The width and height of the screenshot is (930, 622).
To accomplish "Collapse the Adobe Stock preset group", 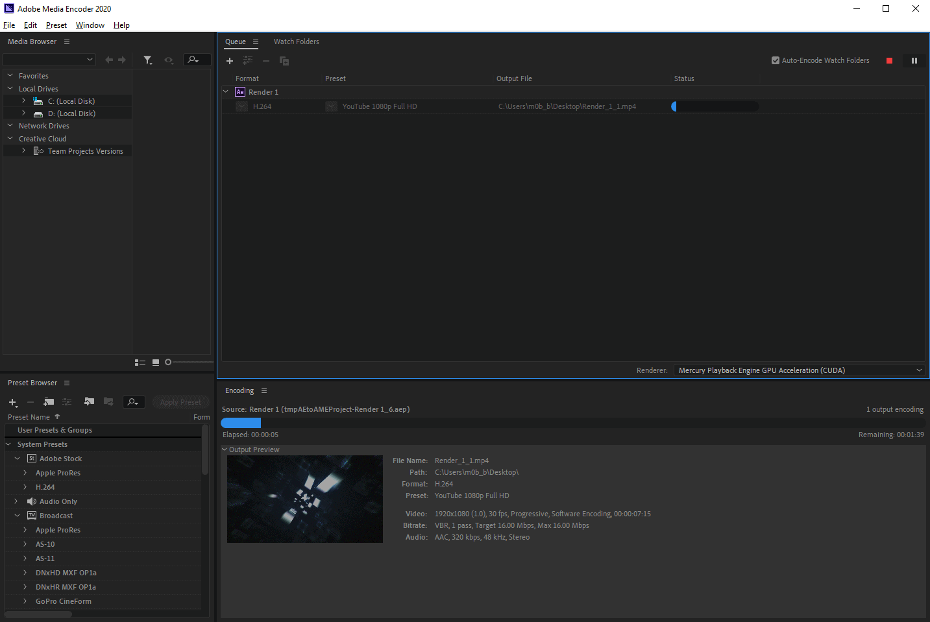I will coord(18,459).
